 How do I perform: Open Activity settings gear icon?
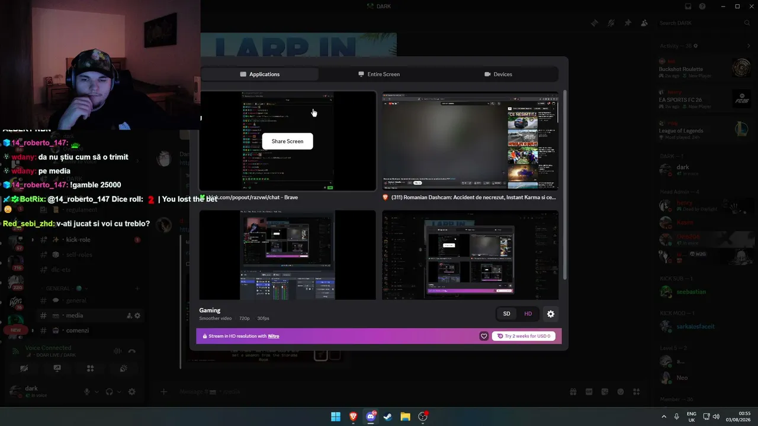(696, 46)
